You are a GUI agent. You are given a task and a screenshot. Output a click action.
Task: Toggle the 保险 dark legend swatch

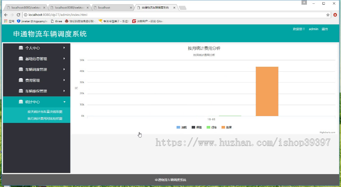point(193,127)
